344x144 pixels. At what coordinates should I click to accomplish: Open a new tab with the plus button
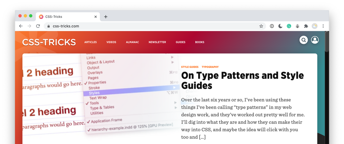click(106, 16)
